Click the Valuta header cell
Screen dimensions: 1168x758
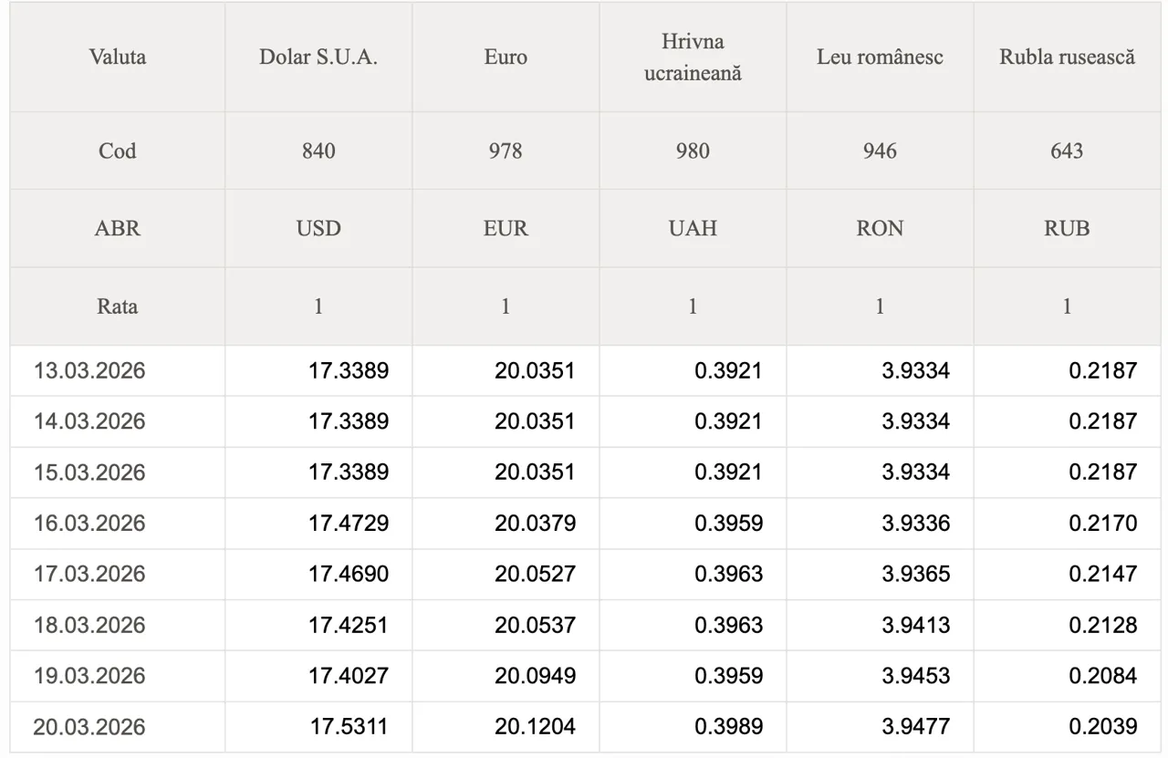118,57
